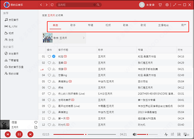Open the 歌手: 五月天 artist card
The image size is (194, 139).
(x=64, y=38)
